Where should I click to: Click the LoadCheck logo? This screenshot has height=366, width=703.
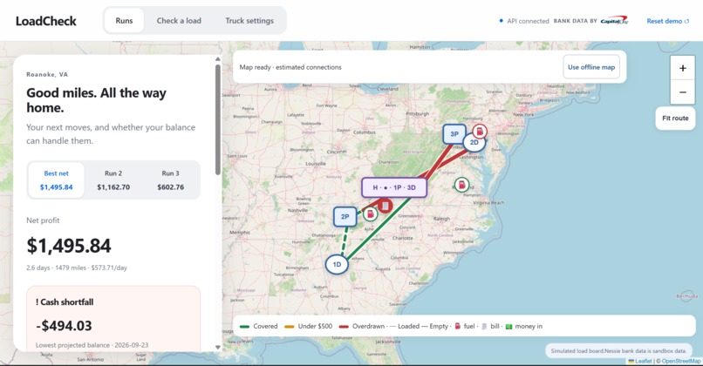[x=46, y=21]
